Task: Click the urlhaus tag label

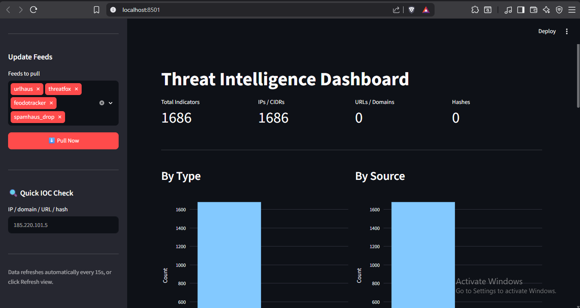Action: (x=23, y=89)
